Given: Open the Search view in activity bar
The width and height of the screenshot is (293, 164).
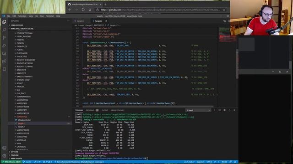Looking at the screenshot, I should [x=4, y=30].
